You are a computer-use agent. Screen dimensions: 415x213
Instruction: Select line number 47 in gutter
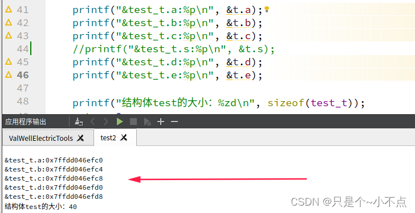coord(23,88)
